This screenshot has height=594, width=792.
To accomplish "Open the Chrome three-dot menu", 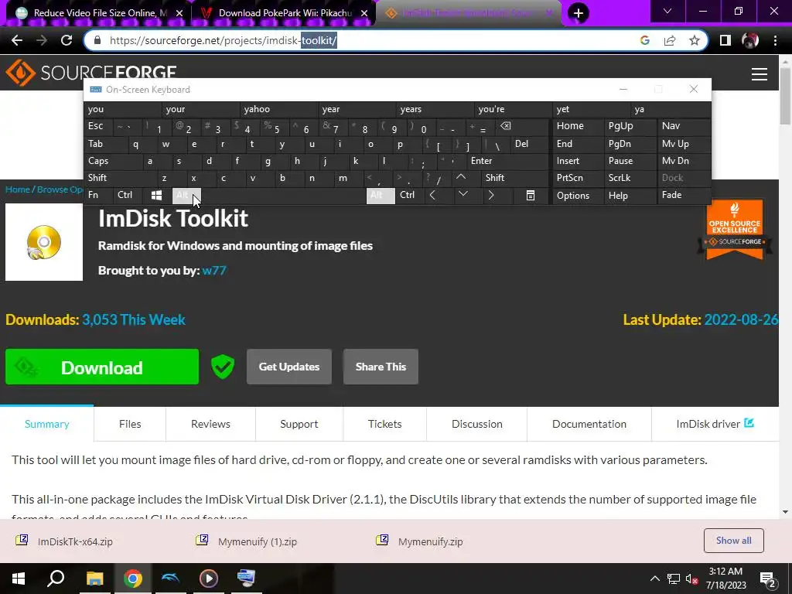I will [775, 40].
